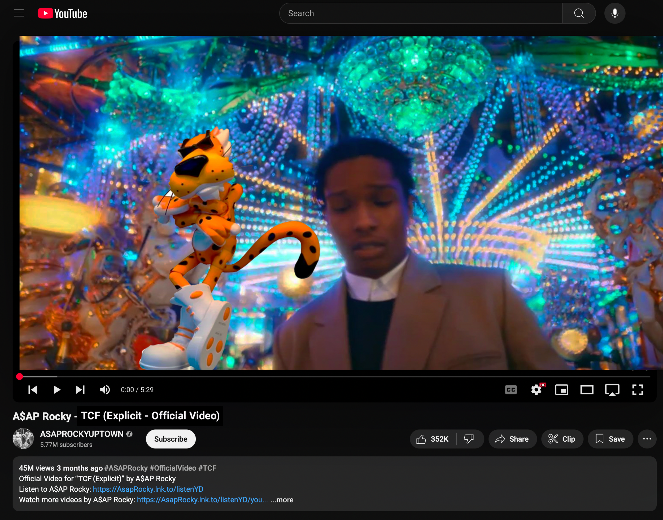This screenshot has width=663, height=520.
Task: Switch to theater mode
Action: pos(587,390)
